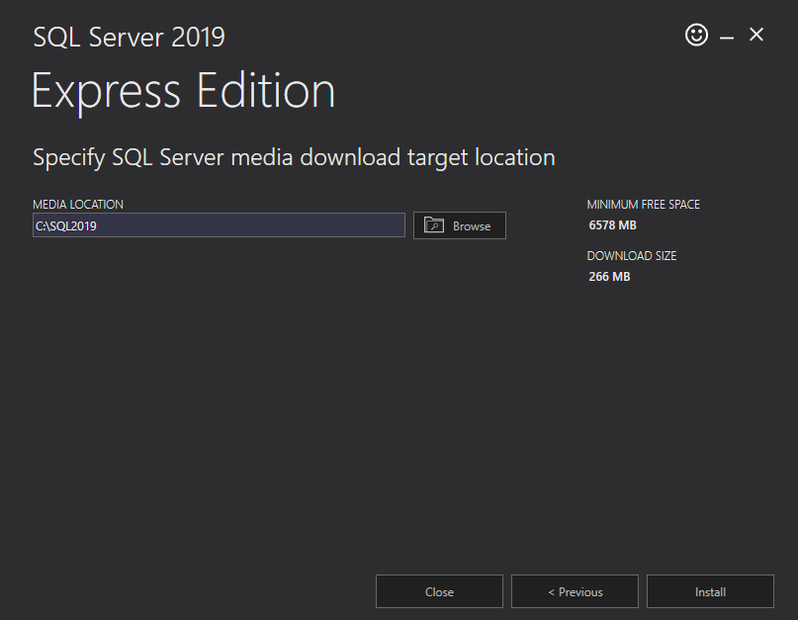
Task: Go back with the Previous button
Action: [575, 591]
